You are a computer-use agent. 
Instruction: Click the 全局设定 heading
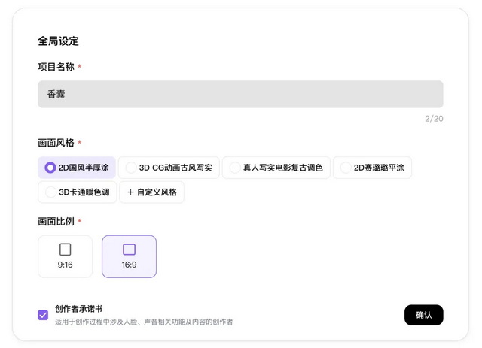pos(58,41)
